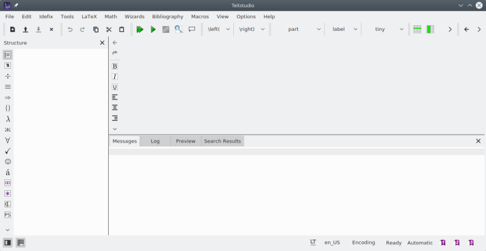Open the asterisk favorite symbols panel

point(8,194)
